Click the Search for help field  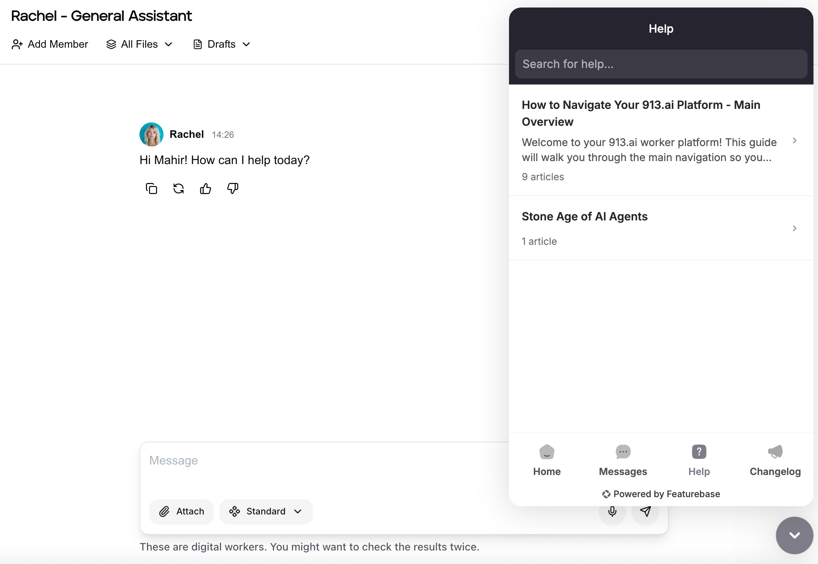point(661,64)
